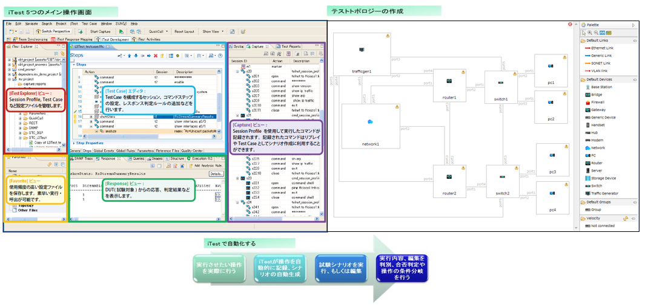Click the palette zoom-in magnifier
Screen dimensions: 648x308
point(590,33)
